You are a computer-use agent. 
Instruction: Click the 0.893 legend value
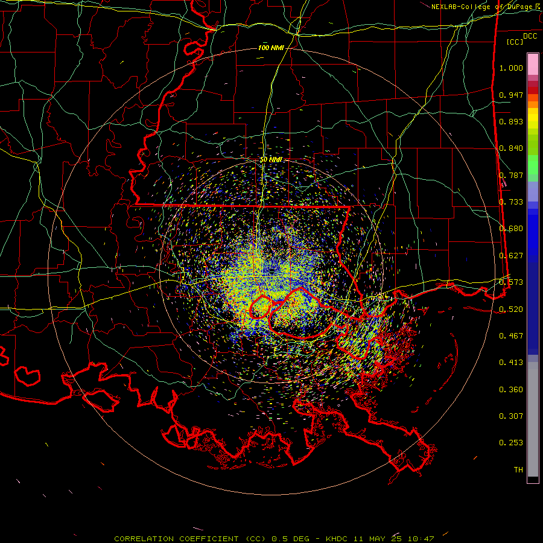point(511,121)
